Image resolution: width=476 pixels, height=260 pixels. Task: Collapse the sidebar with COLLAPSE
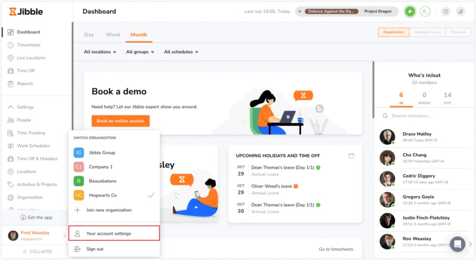[37, 251]
